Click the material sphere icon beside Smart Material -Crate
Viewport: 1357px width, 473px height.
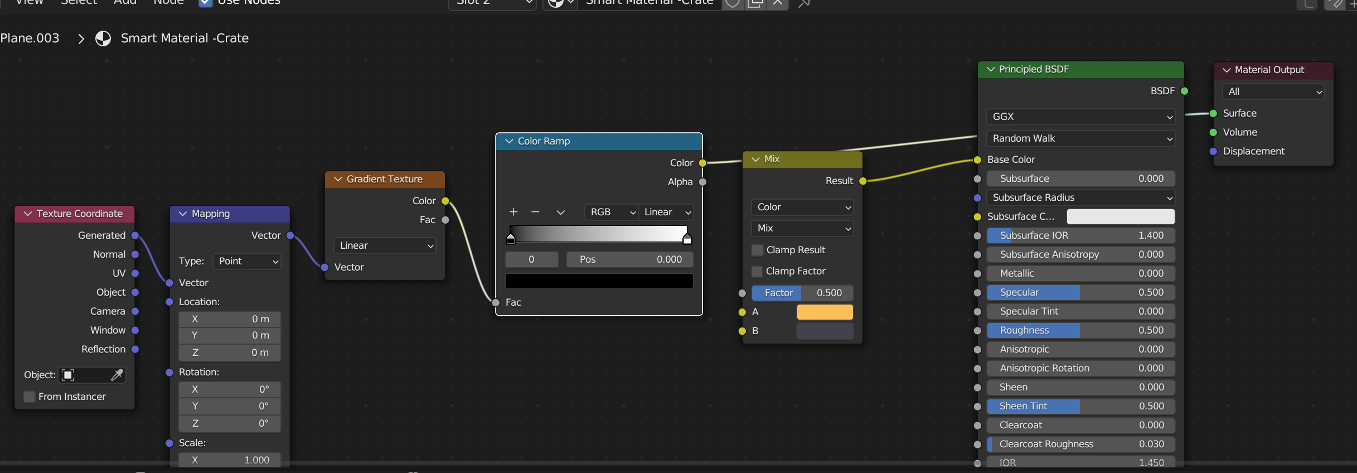(x=103, y=38)
